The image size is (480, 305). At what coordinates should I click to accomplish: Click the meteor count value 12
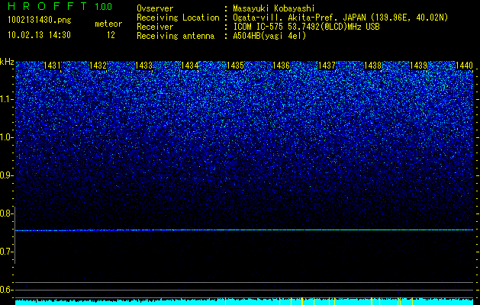point(111,35)
